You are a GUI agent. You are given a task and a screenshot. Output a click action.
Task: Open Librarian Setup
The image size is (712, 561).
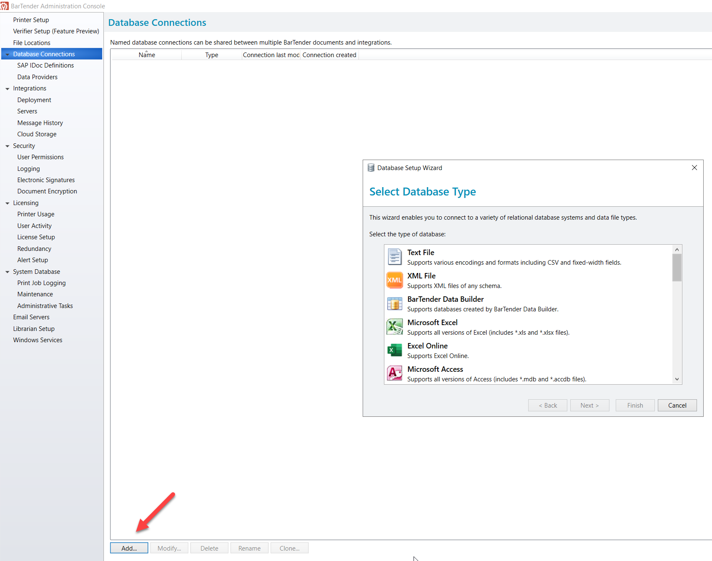click(34, 329)
